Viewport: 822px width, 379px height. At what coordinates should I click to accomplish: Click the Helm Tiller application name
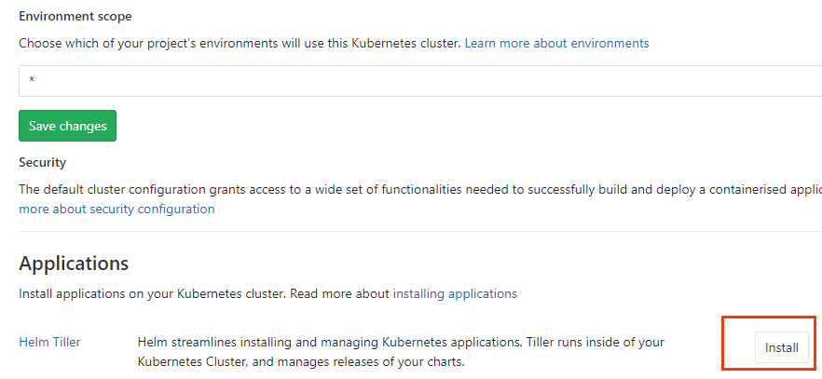pyautogui.click(x=49, y=342)
